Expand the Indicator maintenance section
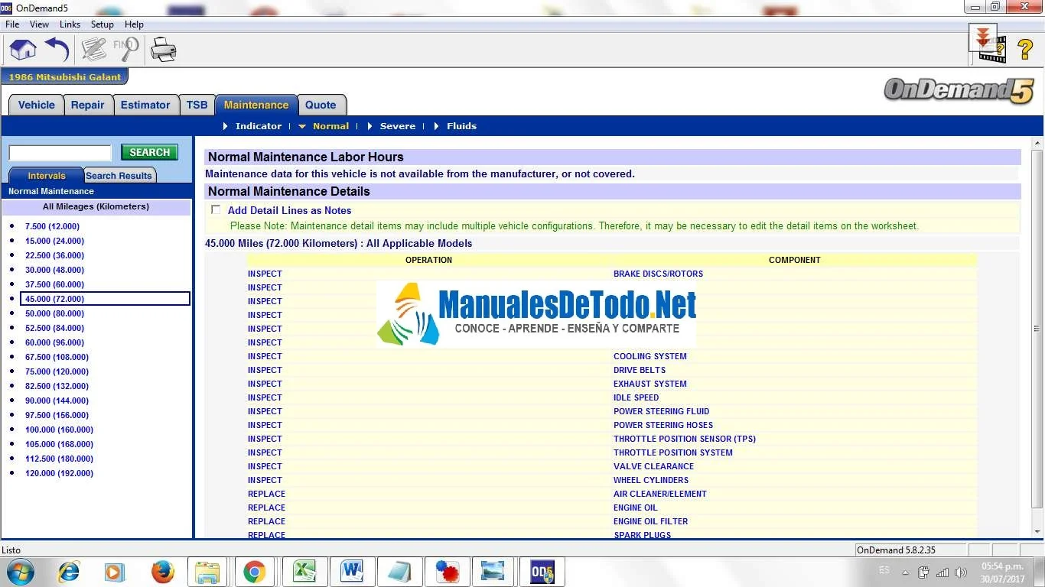This screenshot has width=1045, height=587. click(258, 126)
